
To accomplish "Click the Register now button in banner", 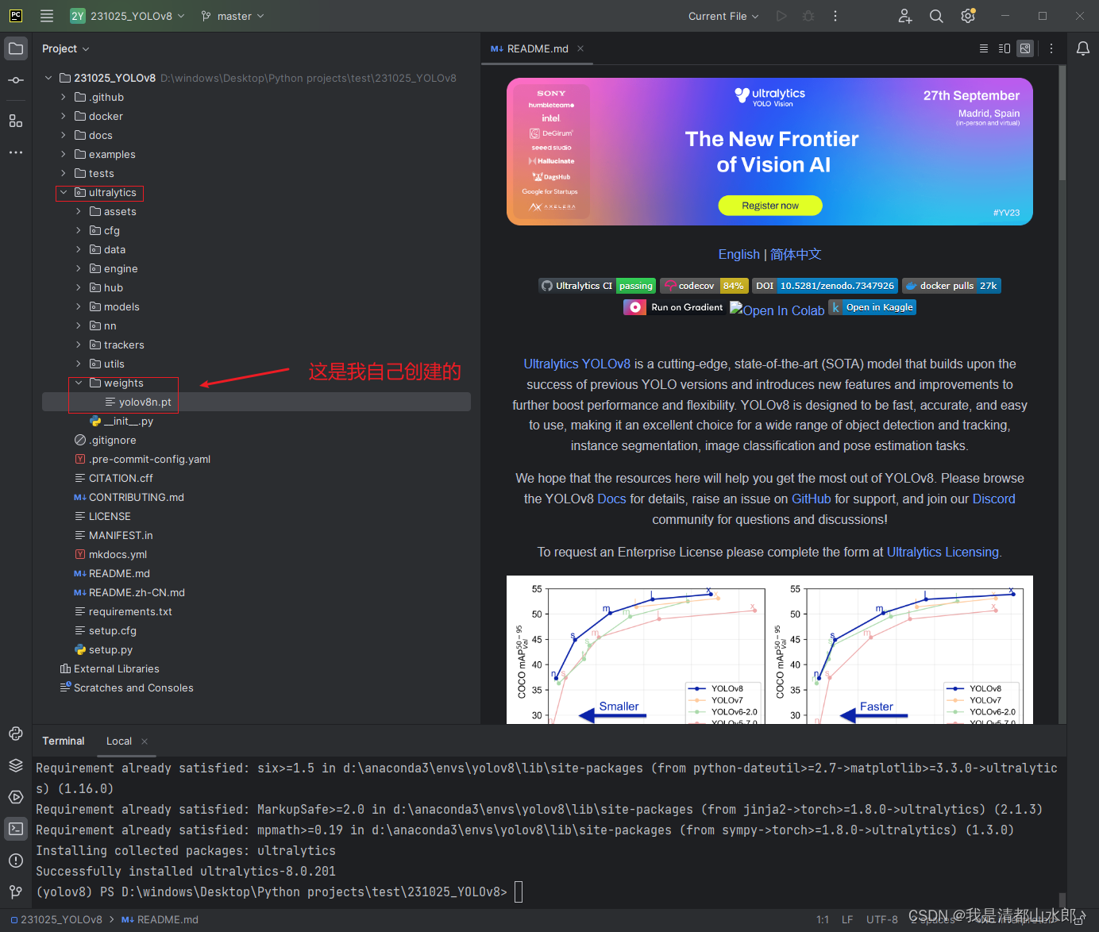I will [770, 206].
